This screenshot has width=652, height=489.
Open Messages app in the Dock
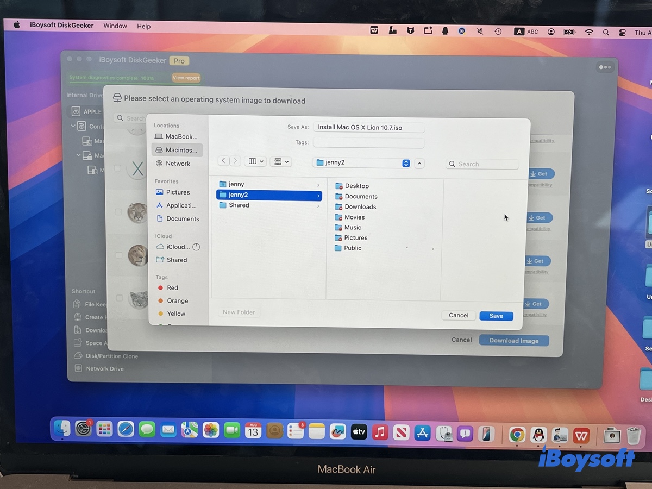tap(147, 430)
